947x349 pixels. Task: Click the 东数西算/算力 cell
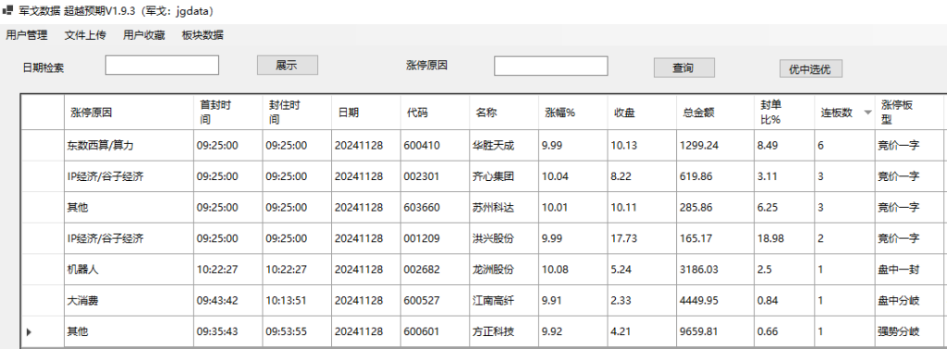[x=129, y=145]
